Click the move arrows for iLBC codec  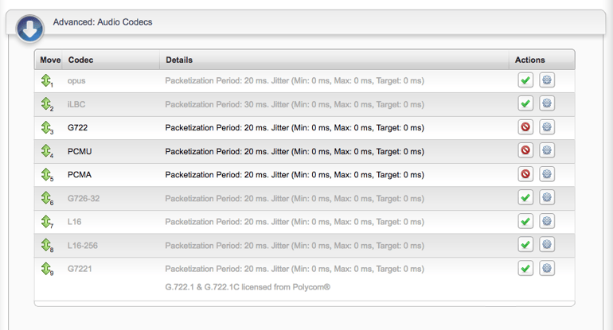[x=46, y=103]
